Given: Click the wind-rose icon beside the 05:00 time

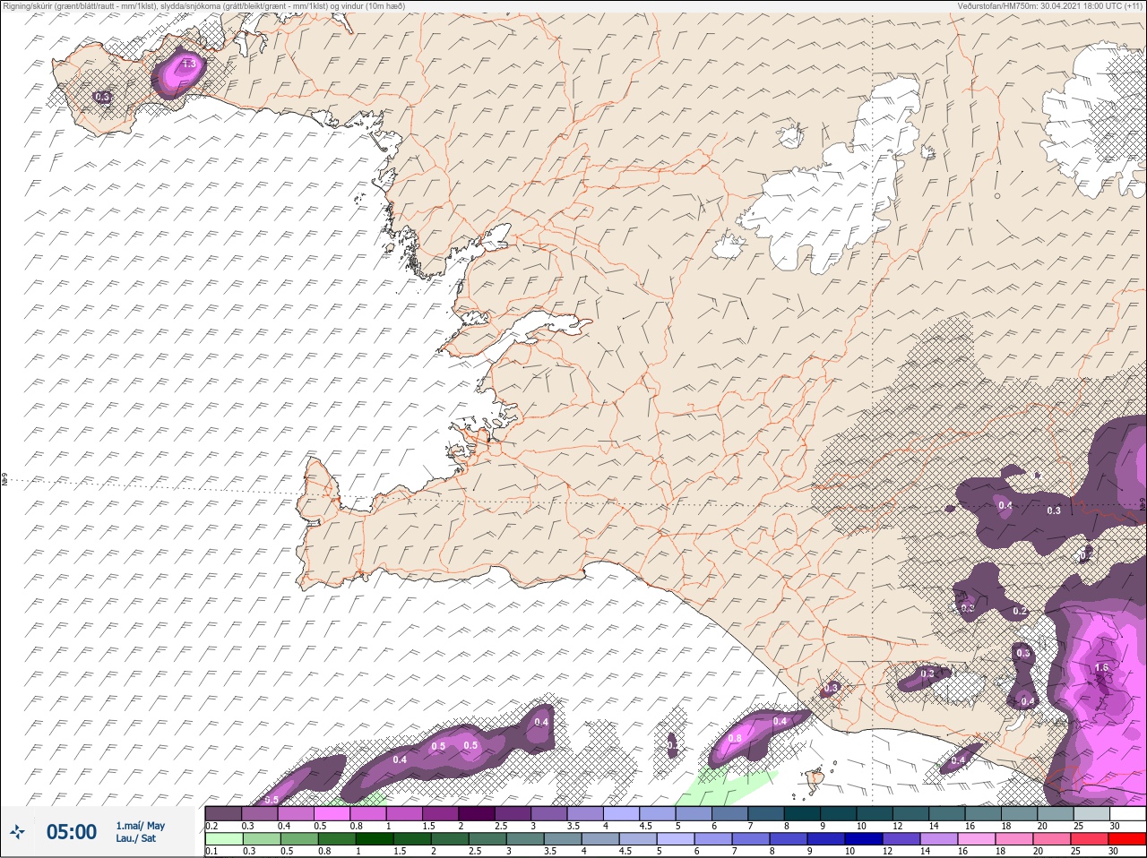Looking at the screenshot, I should tap(18, 832).
